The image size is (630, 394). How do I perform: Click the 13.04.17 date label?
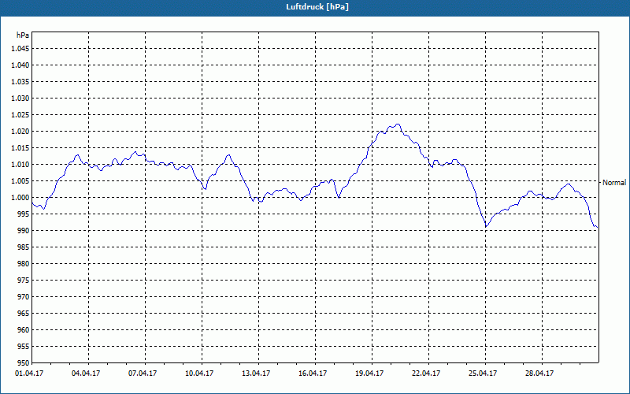(x=256, y=374)
